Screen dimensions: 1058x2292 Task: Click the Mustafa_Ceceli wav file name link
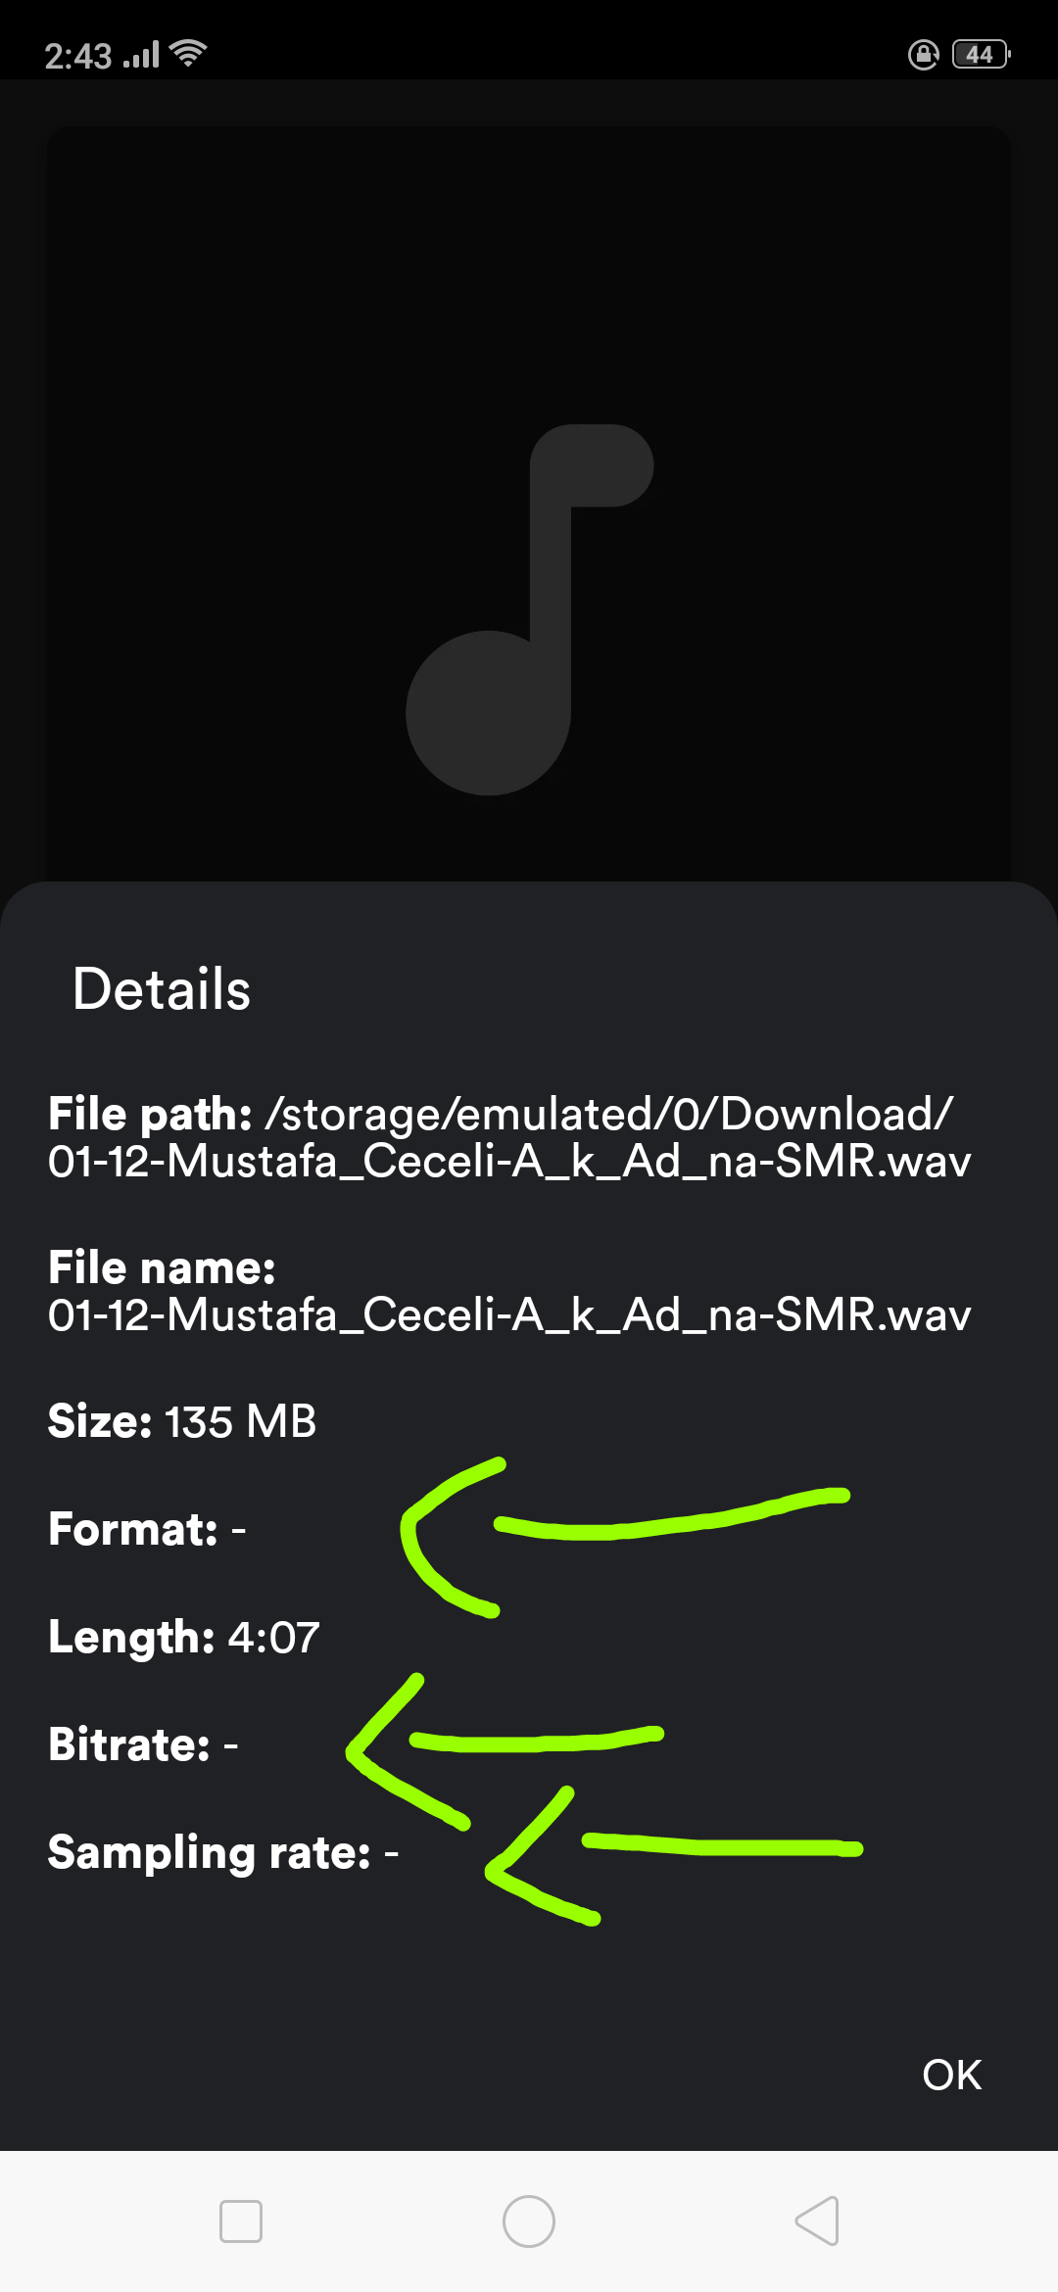508,1315
